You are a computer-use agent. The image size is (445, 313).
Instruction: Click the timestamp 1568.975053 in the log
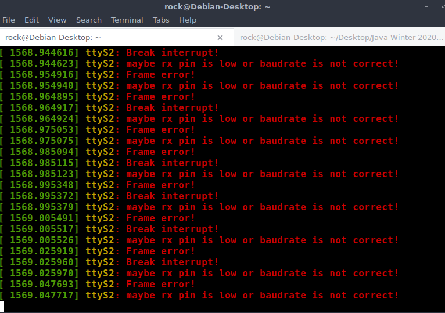44,129
